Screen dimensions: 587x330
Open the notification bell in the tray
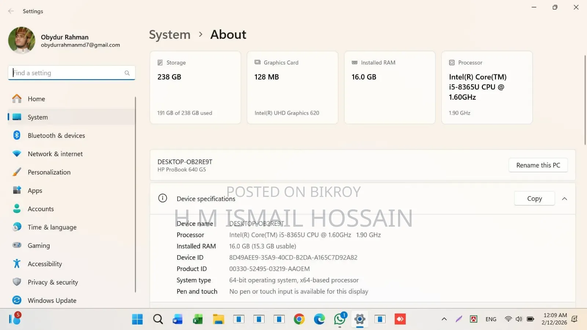575,319
